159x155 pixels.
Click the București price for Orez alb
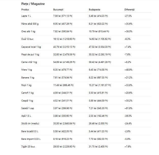coord(63,31)
